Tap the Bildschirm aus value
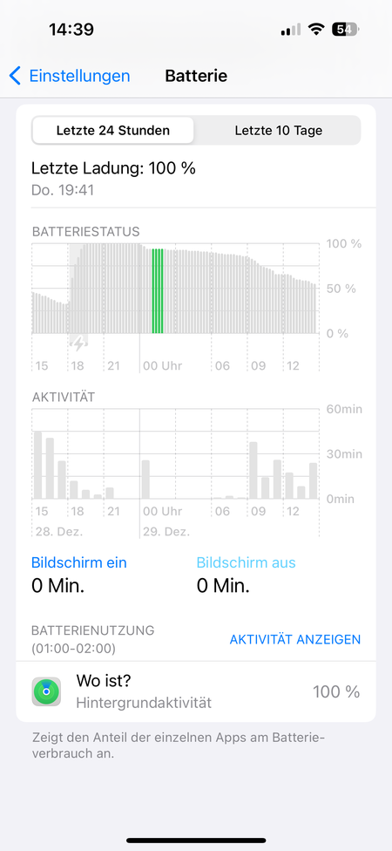 point(223,586)
